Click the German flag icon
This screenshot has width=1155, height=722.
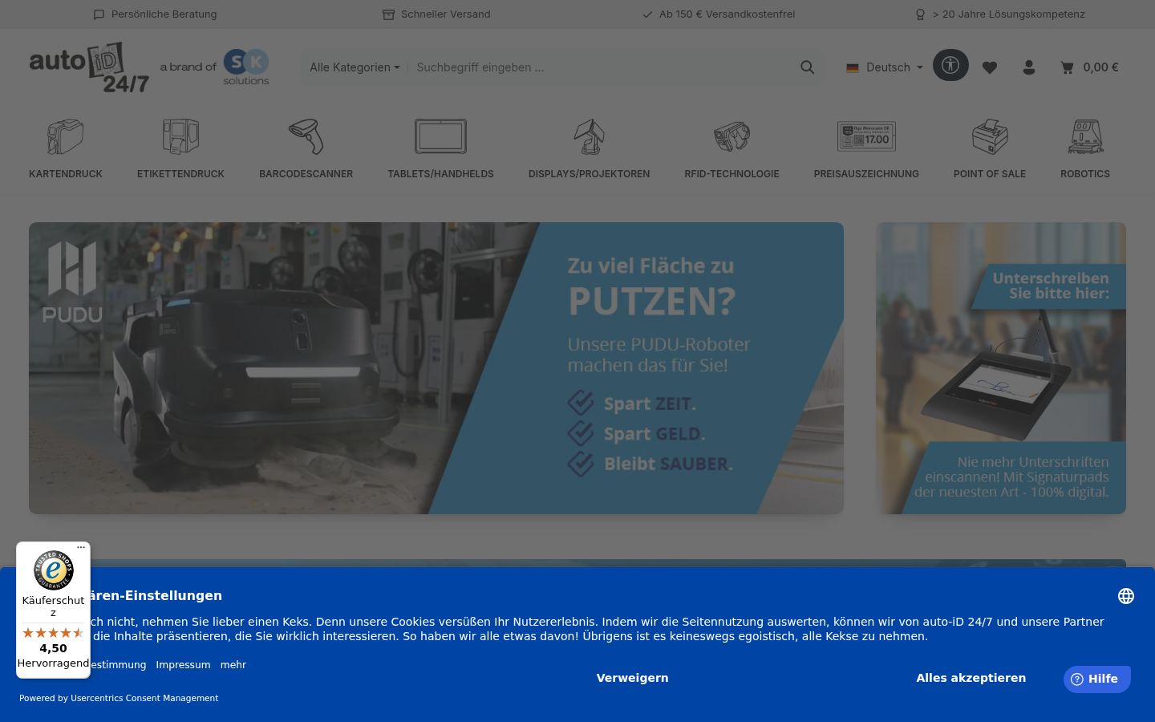pyautogui.click(x=853, y=67)
